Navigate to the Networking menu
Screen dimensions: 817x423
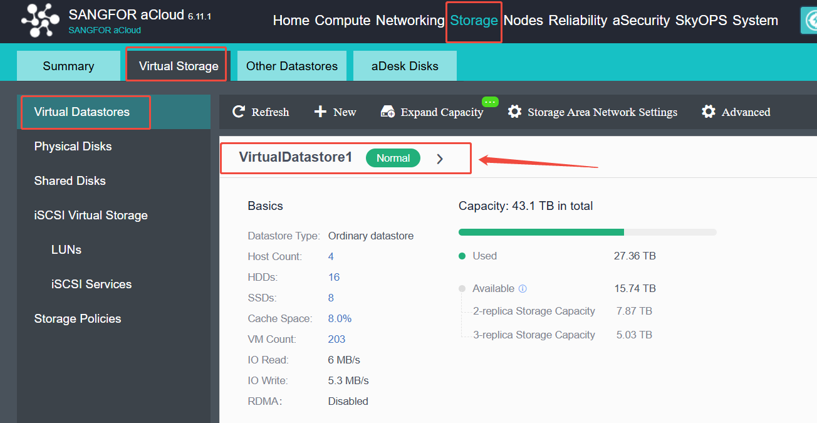(410, 20)
